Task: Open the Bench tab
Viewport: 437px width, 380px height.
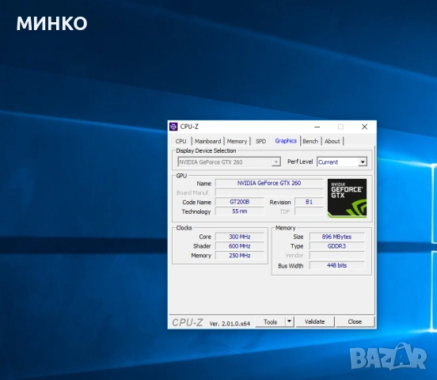Action: pyautogui.click(x=310, y=141)
